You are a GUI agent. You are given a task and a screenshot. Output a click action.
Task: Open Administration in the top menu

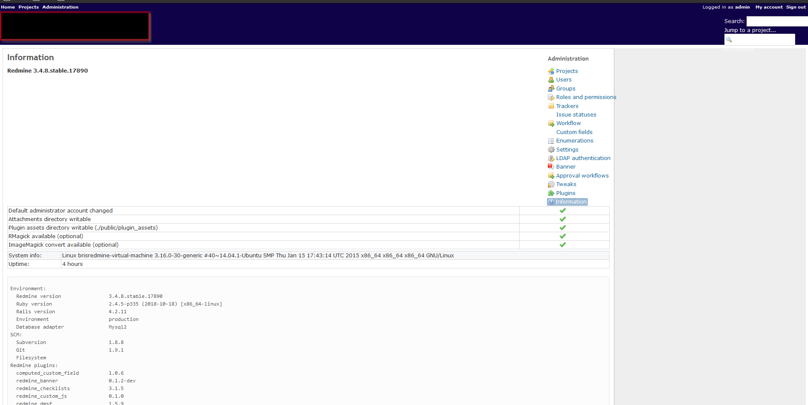60,7
